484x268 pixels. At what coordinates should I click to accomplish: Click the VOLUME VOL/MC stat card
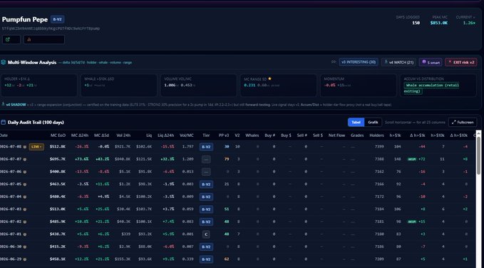coord(199,86)
